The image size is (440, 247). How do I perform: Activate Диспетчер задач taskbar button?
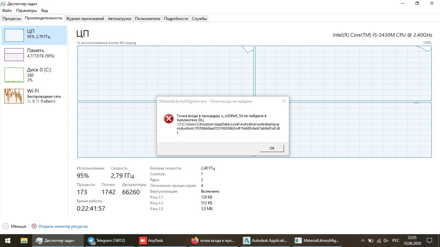tap(58, 240)
